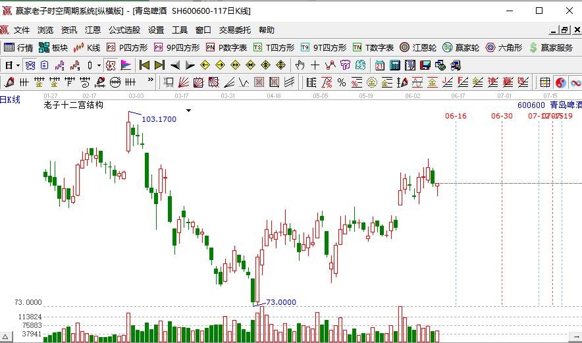Open the 江恩轮 tool
This screenshot has width=582, height=343.
[418, 47]
